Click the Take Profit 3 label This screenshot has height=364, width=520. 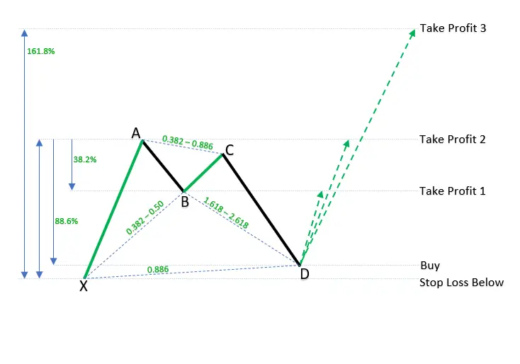click(x=453, y=28)
